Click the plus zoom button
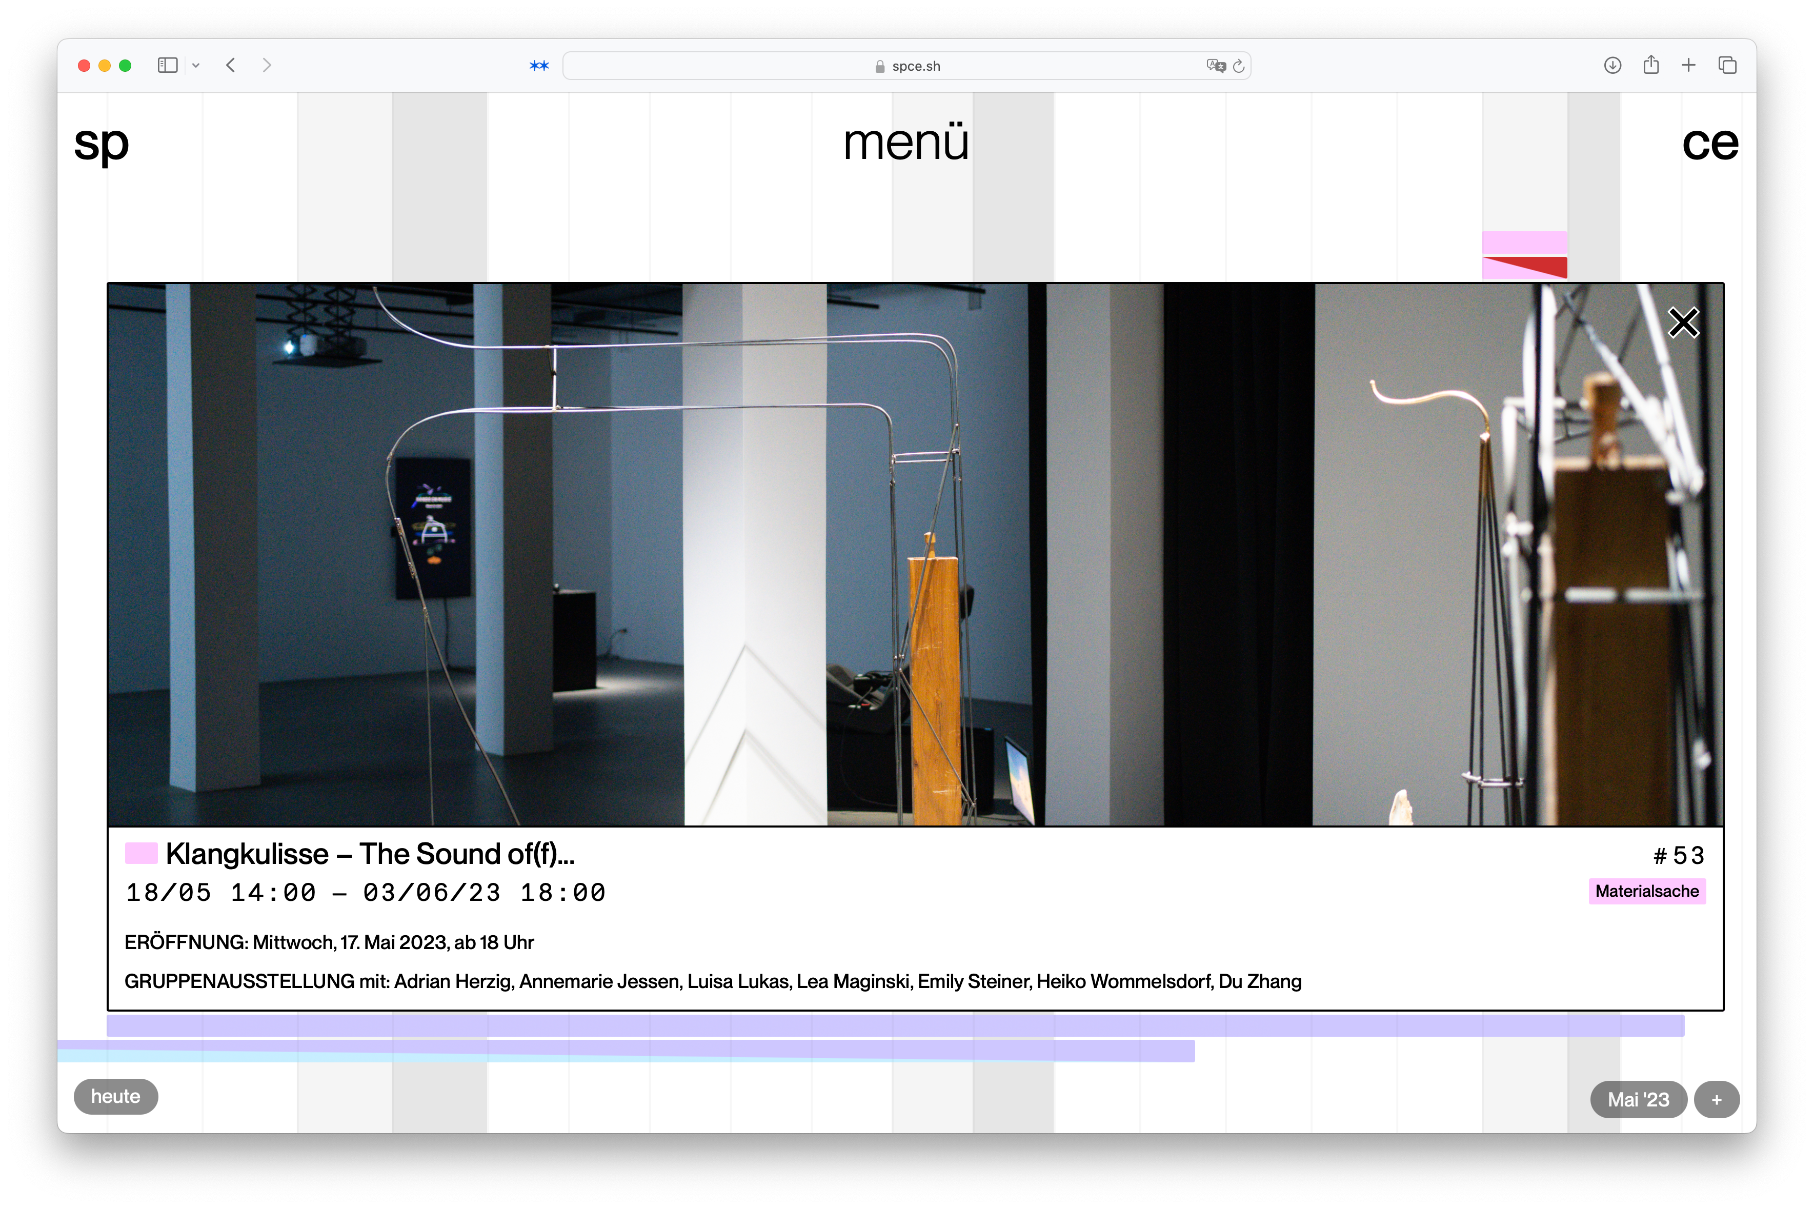This screenshot has width=1814, height=1209. [x=1716, y=1099]
